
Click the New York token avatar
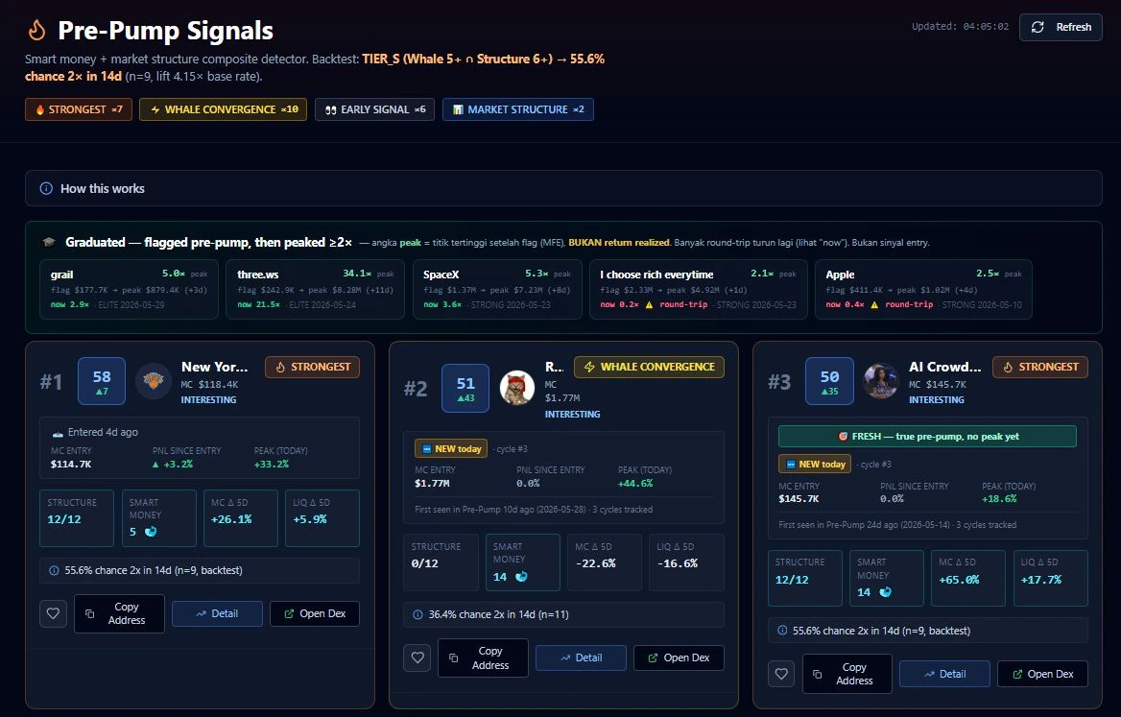[154, 381]
